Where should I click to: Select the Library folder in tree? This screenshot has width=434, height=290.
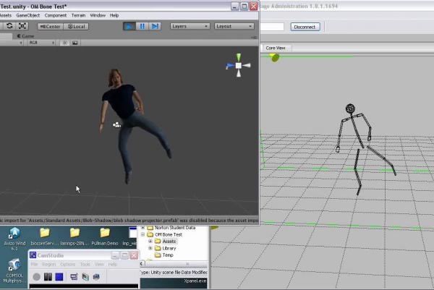coord(169,248)
